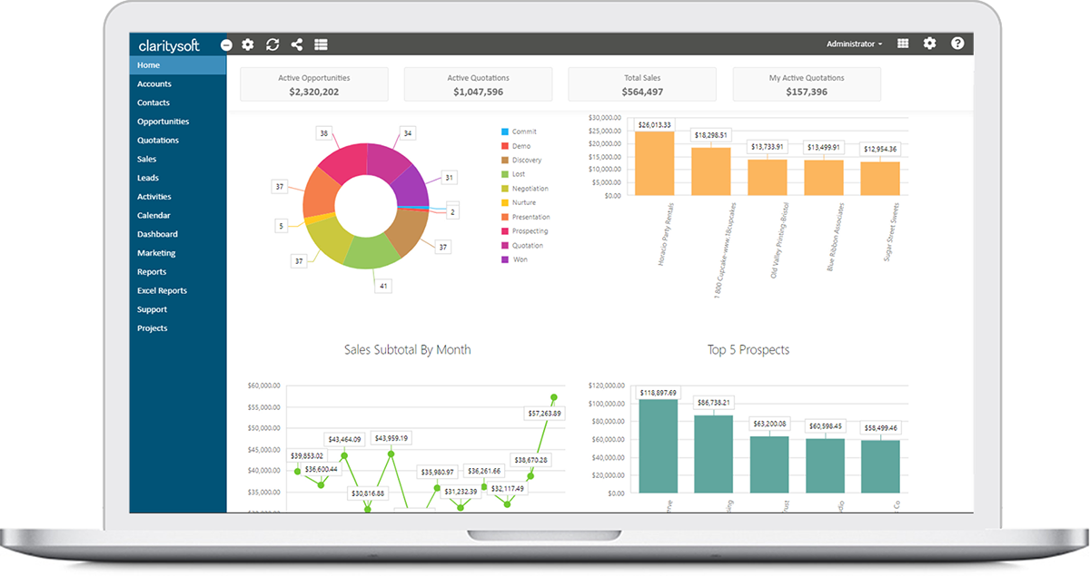Toggle the Won legend entry

click(519, 259)
